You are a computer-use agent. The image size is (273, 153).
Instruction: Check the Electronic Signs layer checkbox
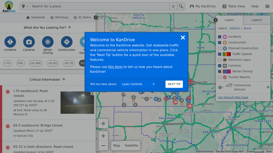[219, 60]
